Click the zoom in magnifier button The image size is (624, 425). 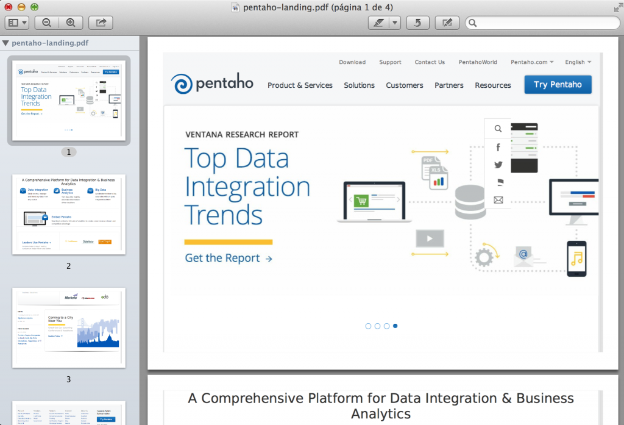(x=71, y=23)
